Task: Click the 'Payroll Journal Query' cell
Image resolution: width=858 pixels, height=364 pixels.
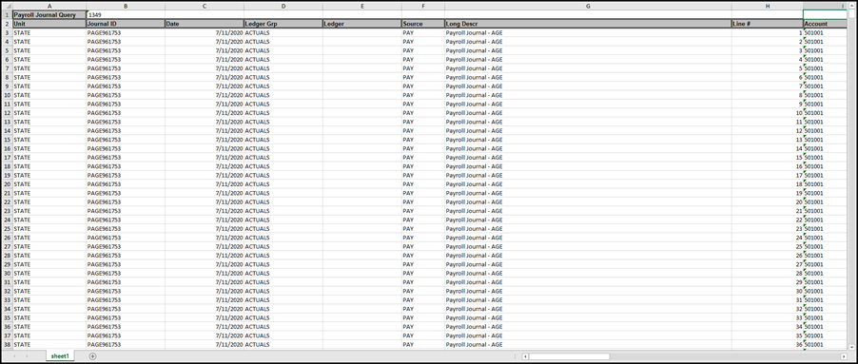Action: [49, 15]
